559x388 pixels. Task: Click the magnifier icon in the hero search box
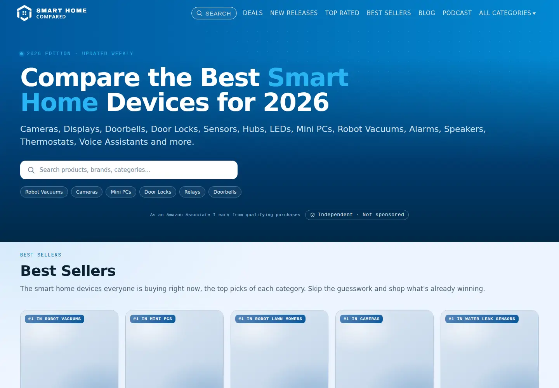31,170
